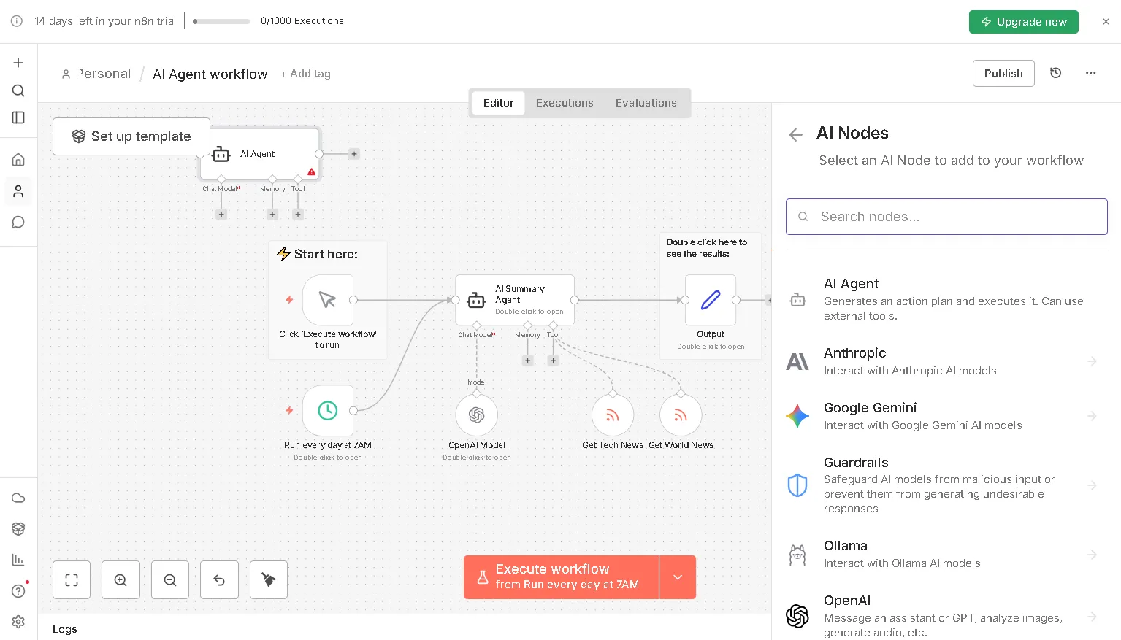
Task: Dismiss the trial banner
Action: 1106,22
